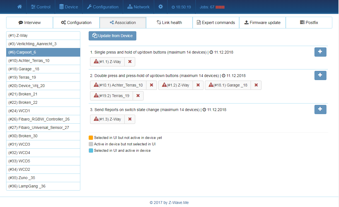Open the Control menu
The width and height of the screenshot is (339, 207).
[x=41, y=7]
